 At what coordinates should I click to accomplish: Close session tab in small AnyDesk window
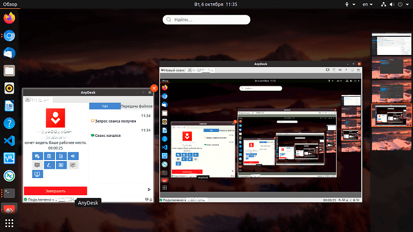27,100
